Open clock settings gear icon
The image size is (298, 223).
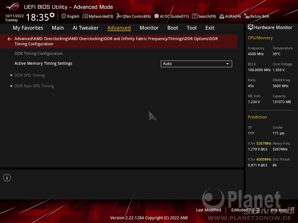pos(52,15)
